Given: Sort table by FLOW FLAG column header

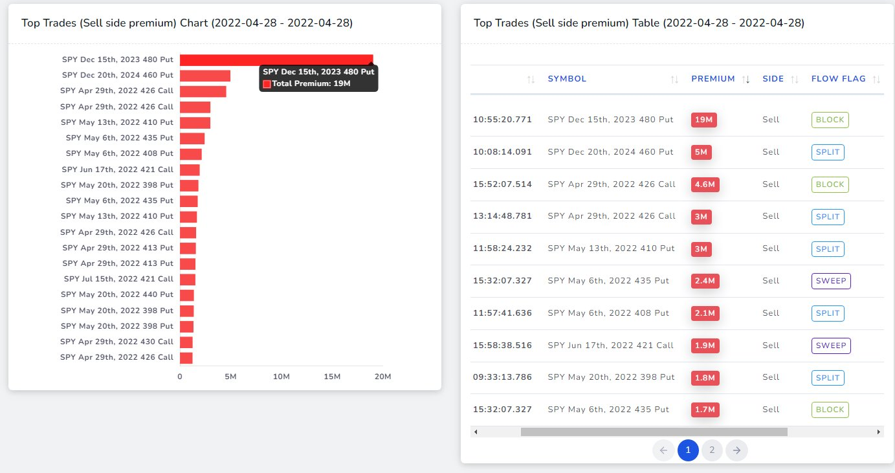Looking at the screenshot, I should pos(839,79).
